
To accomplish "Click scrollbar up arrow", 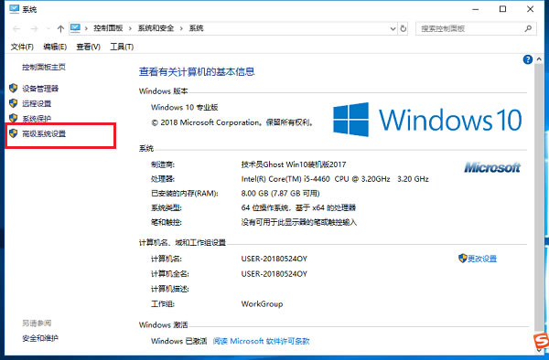I will [x=539, y=59].
